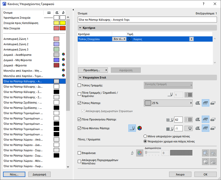Screen dimensions: 221x180
Task: Select cut fill icon in Τύπος Ράστερ row
Action: pos(198,103)
